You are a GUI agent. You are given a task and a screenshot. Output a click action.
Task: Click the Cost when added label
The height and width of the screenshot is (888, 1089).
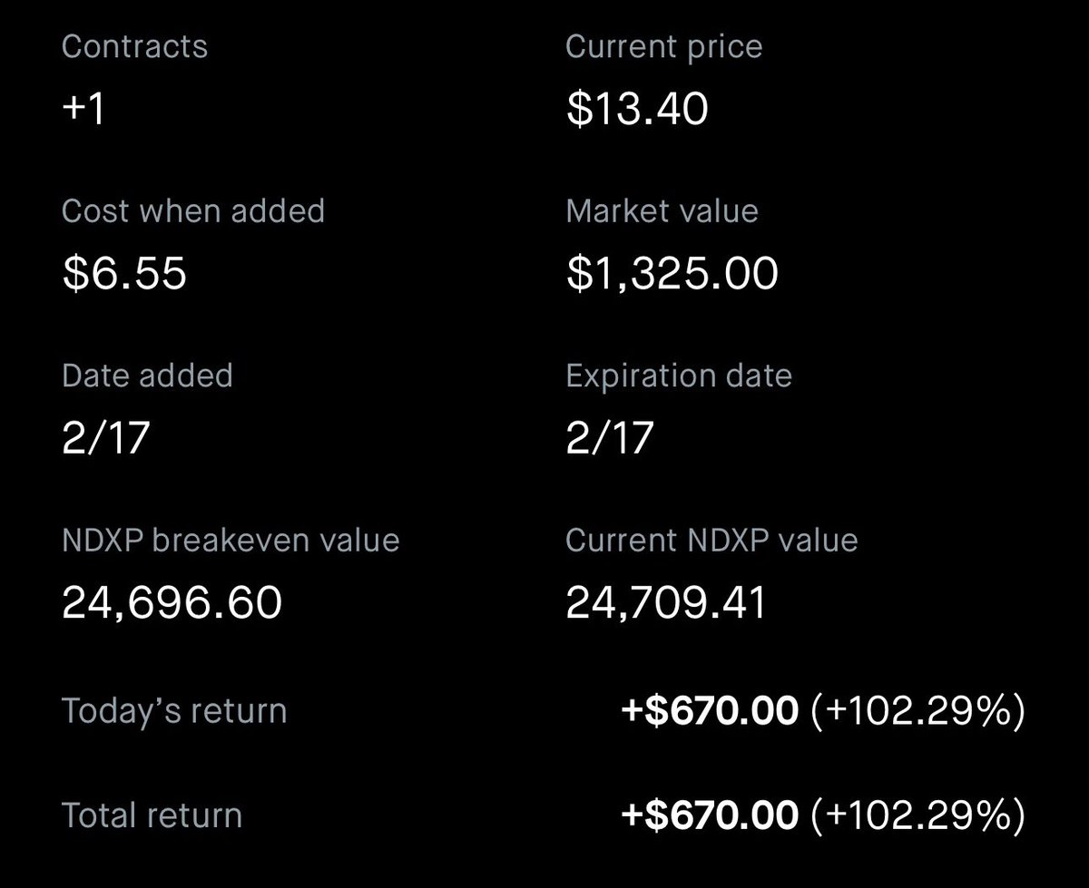click(192, 211)
